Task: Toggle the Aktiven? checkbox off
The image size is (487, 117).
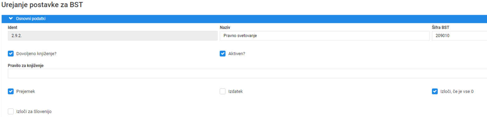Action: [x=222, y=54]
